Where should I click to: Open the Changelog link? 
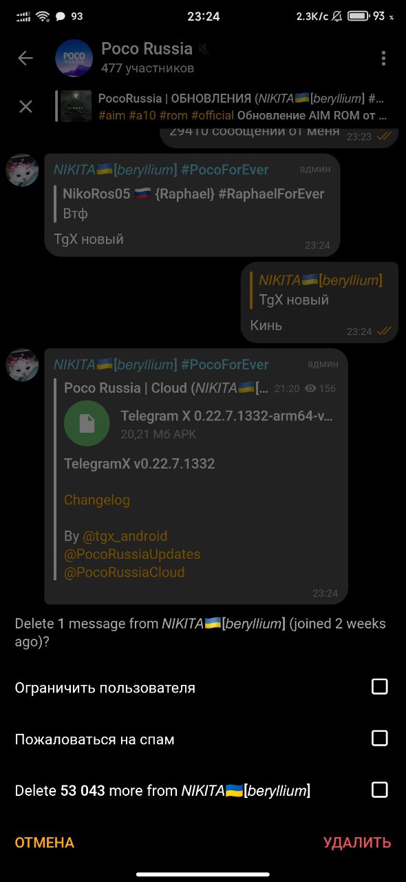[97, 500]
